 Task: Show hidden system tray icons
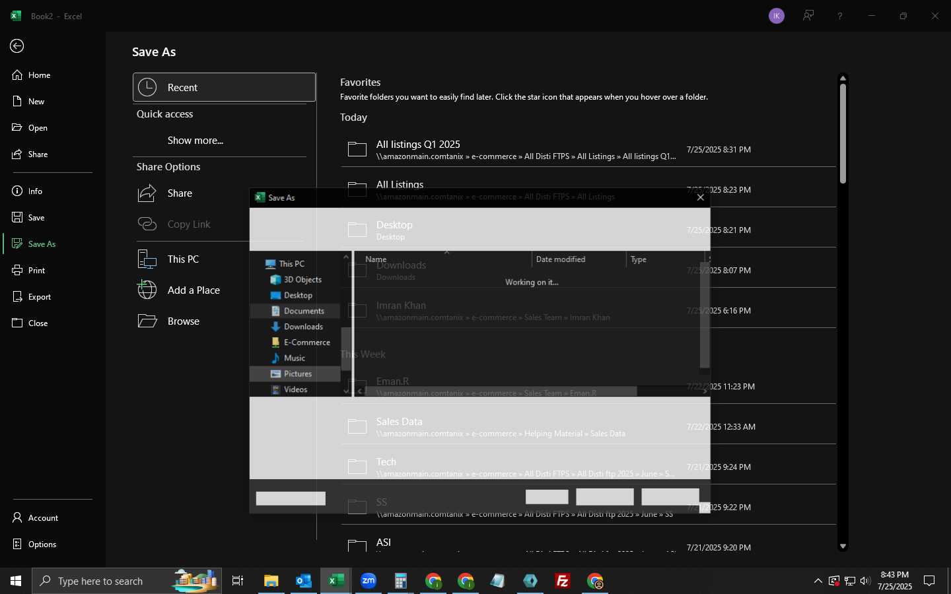point(818,581)
